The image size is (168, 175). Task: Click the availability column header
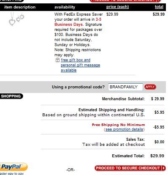pos(65,7)
